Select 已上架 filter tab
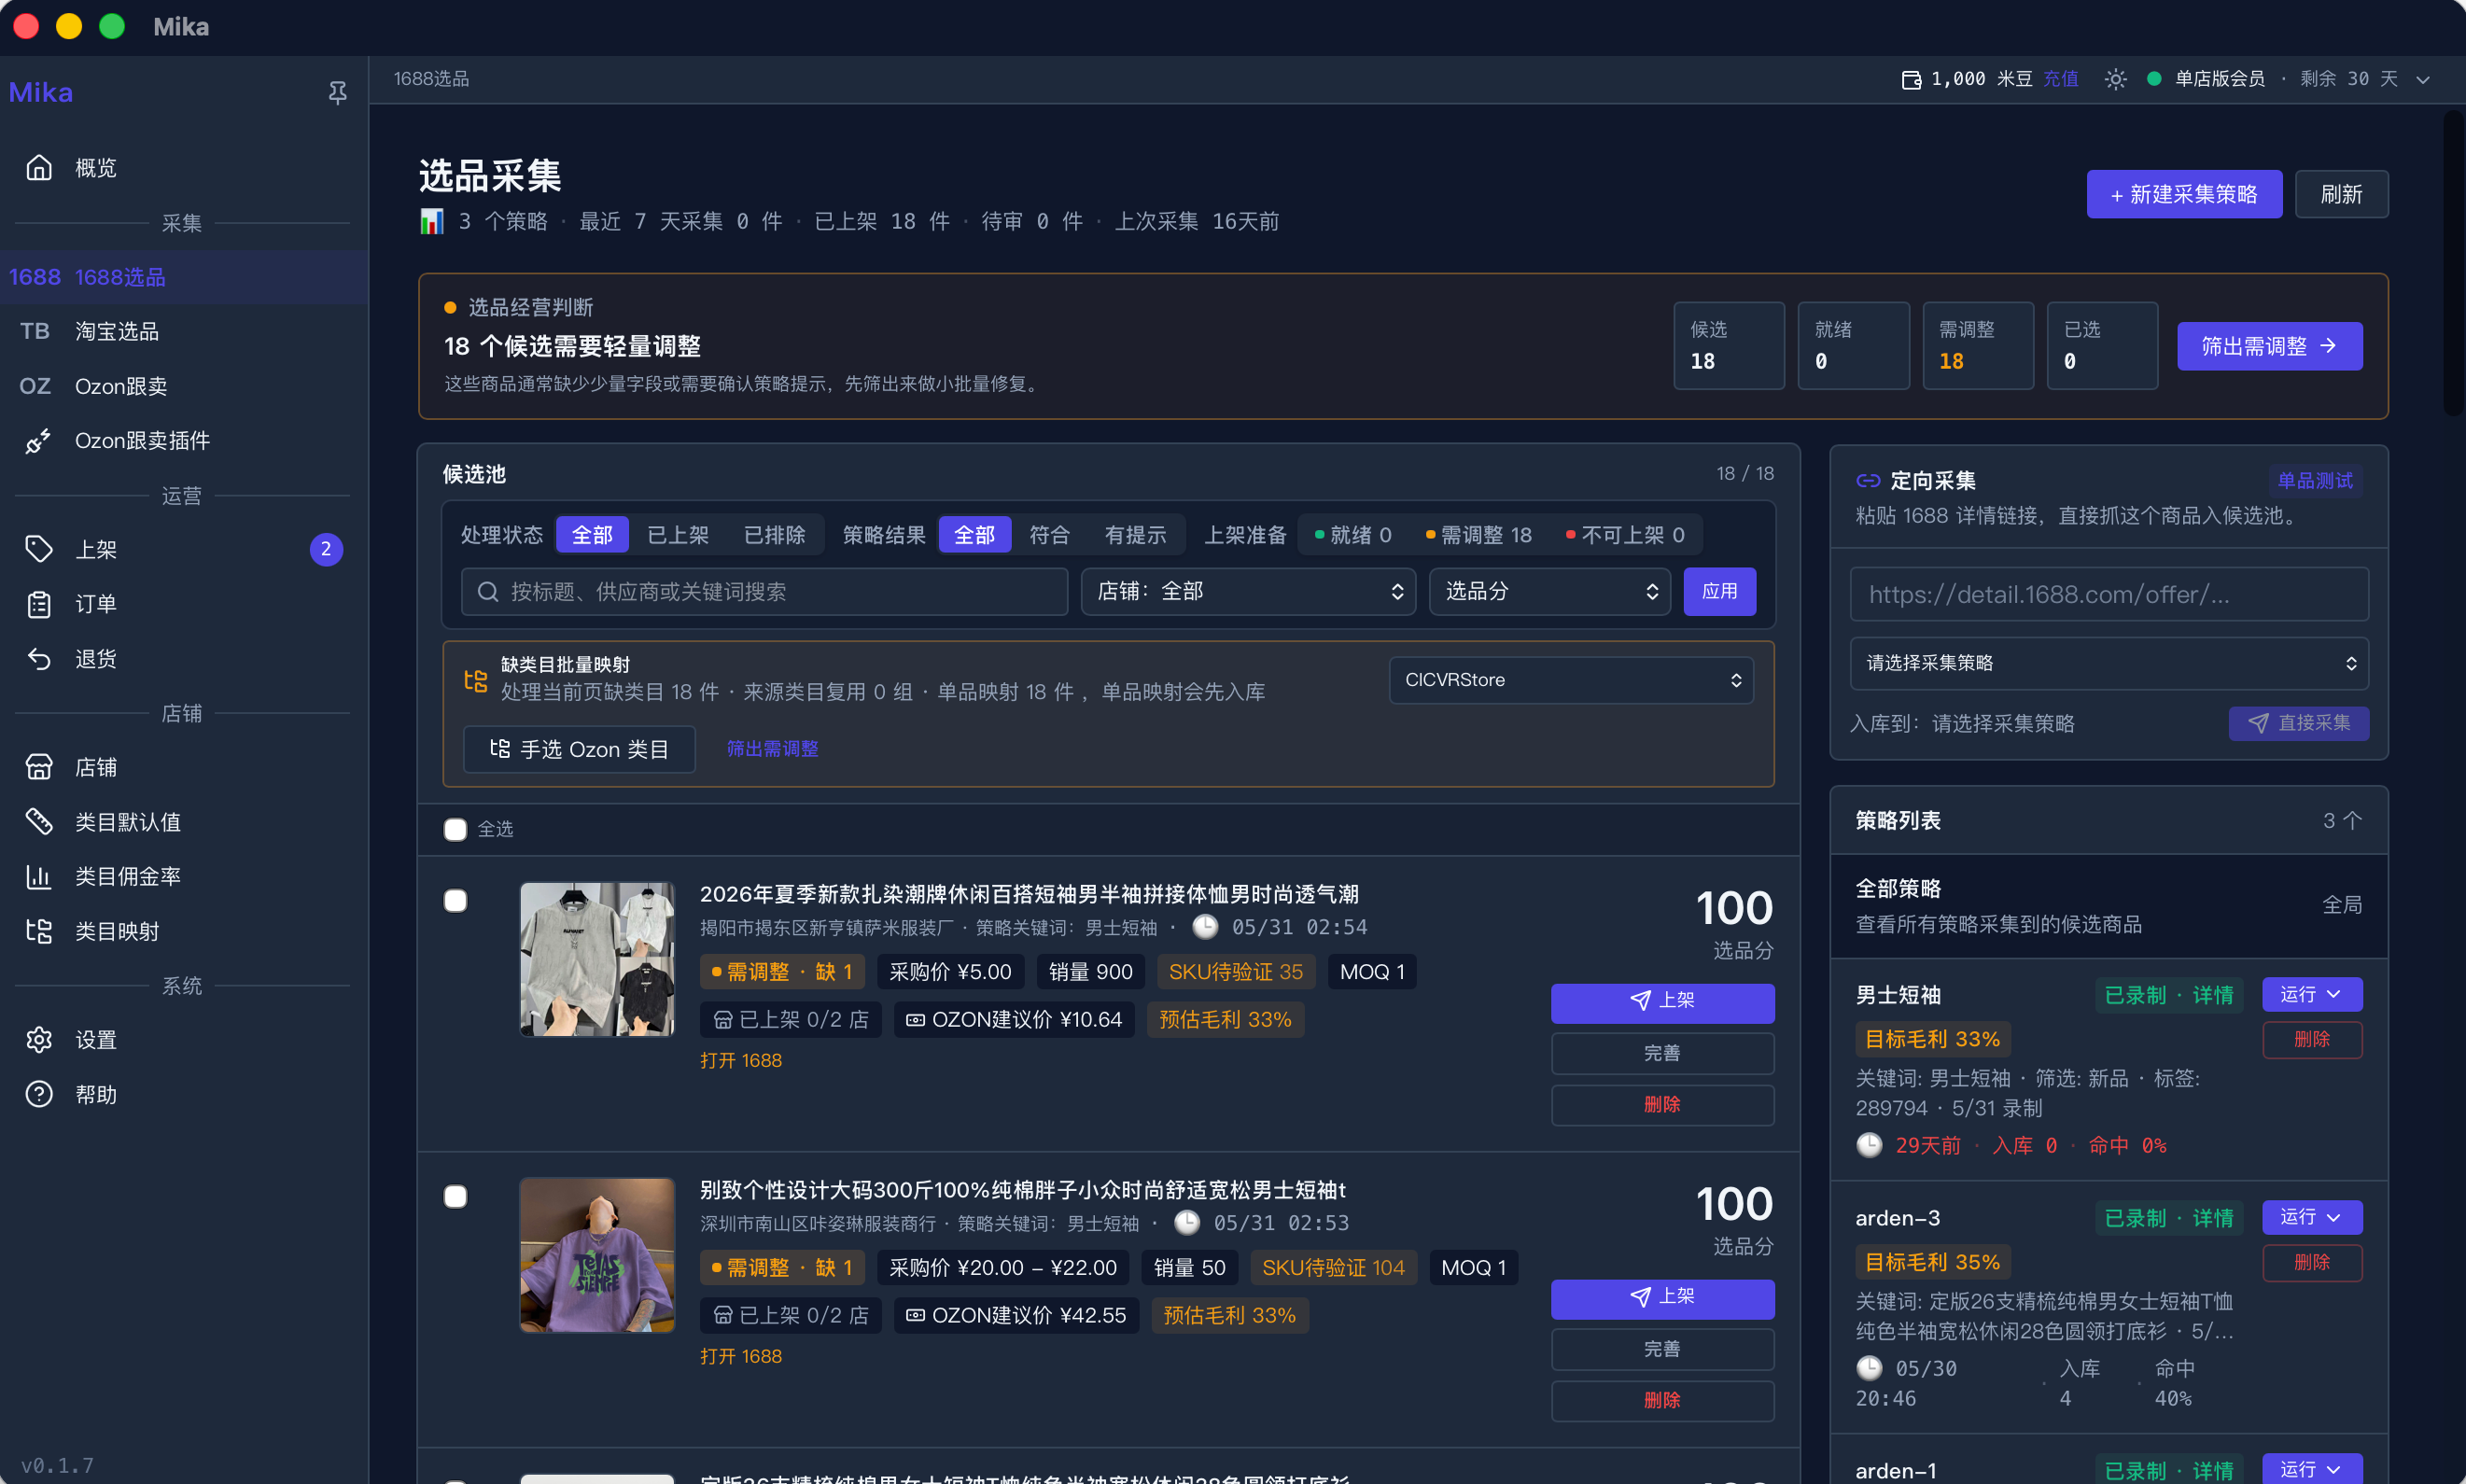2466x1484 pixels. [x=677, y=535]
